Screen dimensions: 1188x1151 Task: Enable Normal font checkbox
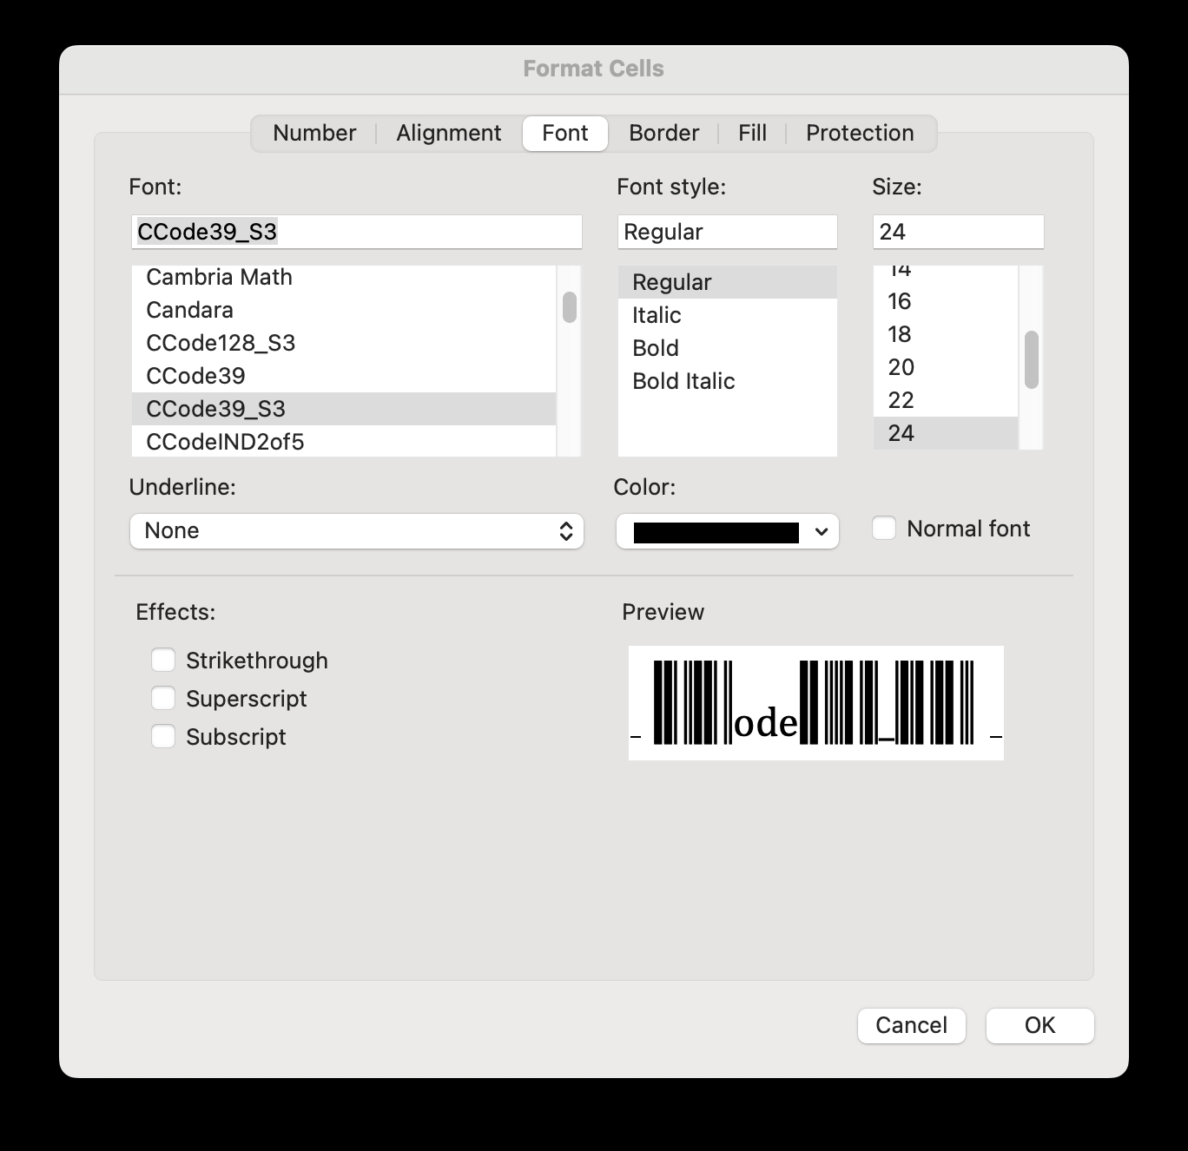tap(884, 529)
